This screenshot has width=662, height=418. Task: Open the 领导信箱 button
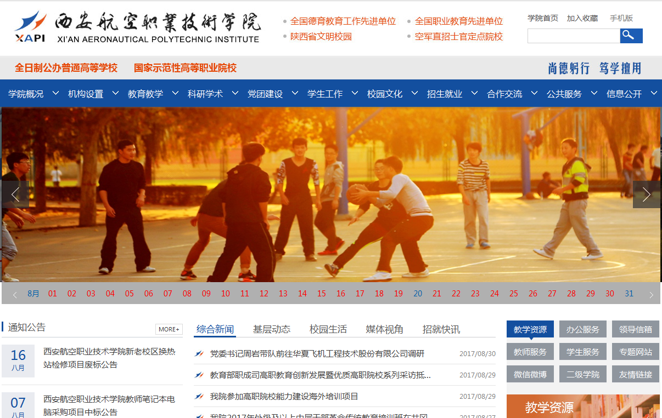click(635, 329)
